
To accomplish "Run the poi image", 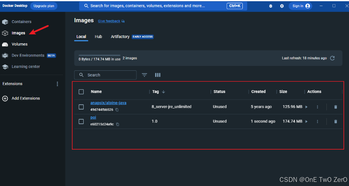I will pos(307,121).
